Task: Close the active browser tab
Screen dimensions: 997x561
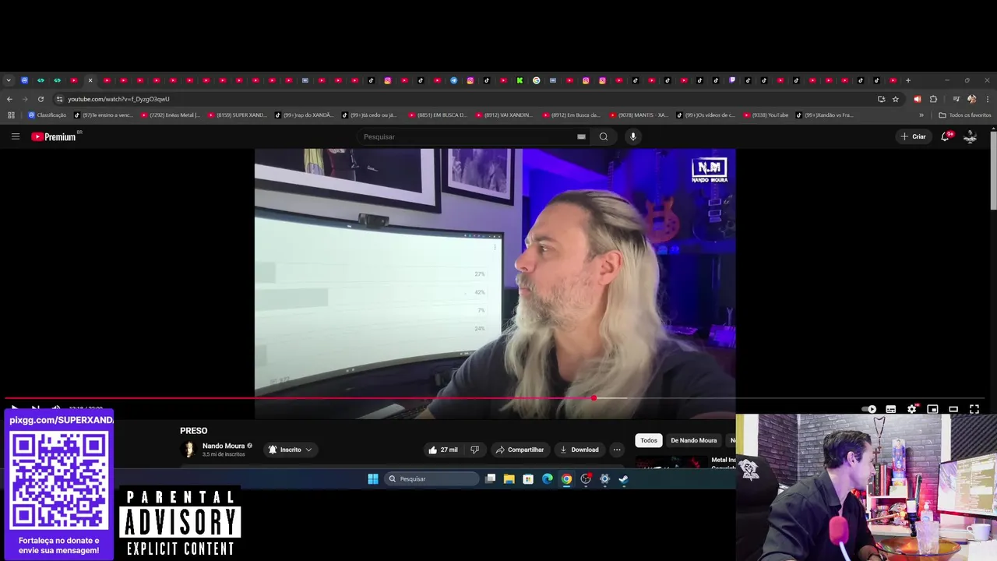Action: click(x=90, y=80)
